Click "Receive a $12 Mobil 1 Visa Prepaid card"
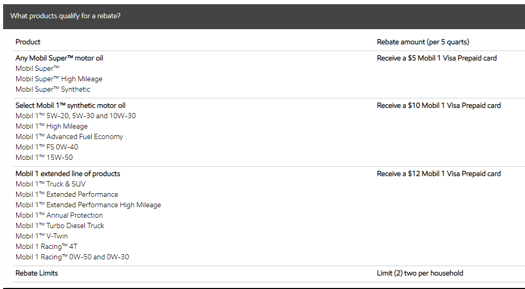The height and width of the screenshot is (289, 525). coord(439,174)
